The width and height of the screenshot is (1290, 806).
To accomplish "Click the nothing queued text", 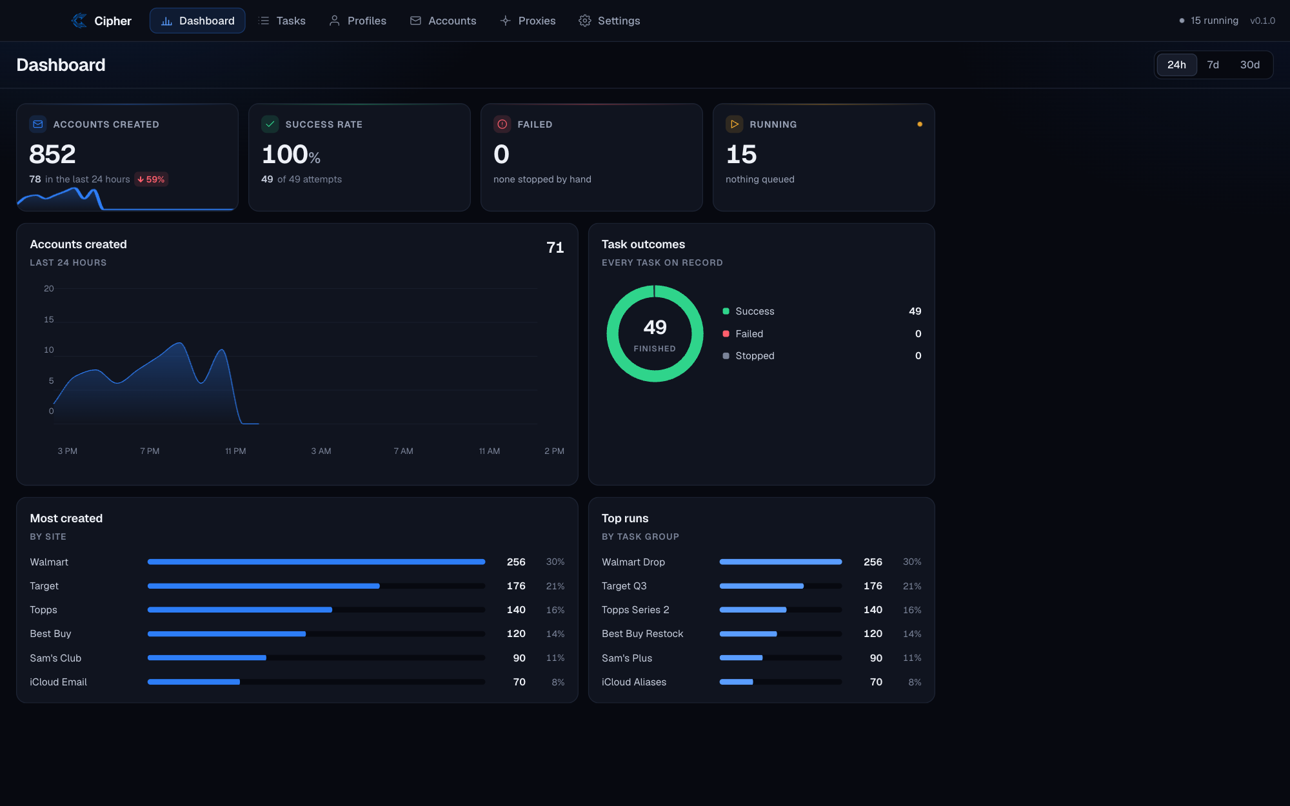I will [760, 179].
